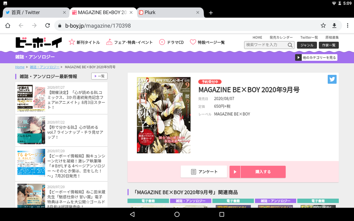Bookmark this page with the star icon
354x221 pixels.
tap(323, 26)
